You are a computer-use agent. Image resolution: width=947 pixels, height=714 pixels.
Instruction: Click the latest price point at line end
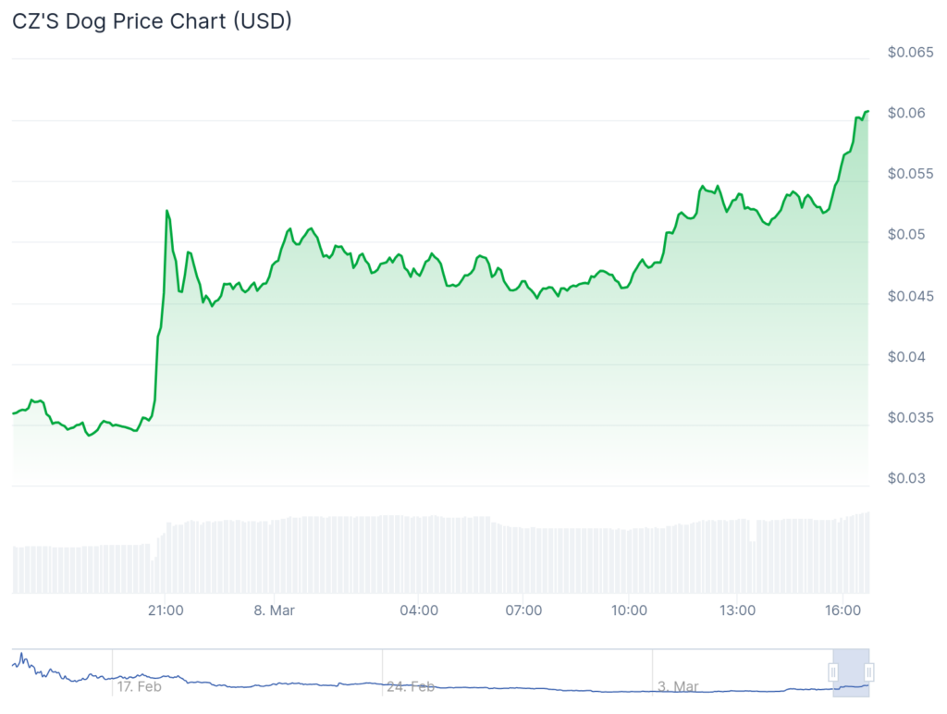coord(867,112)
